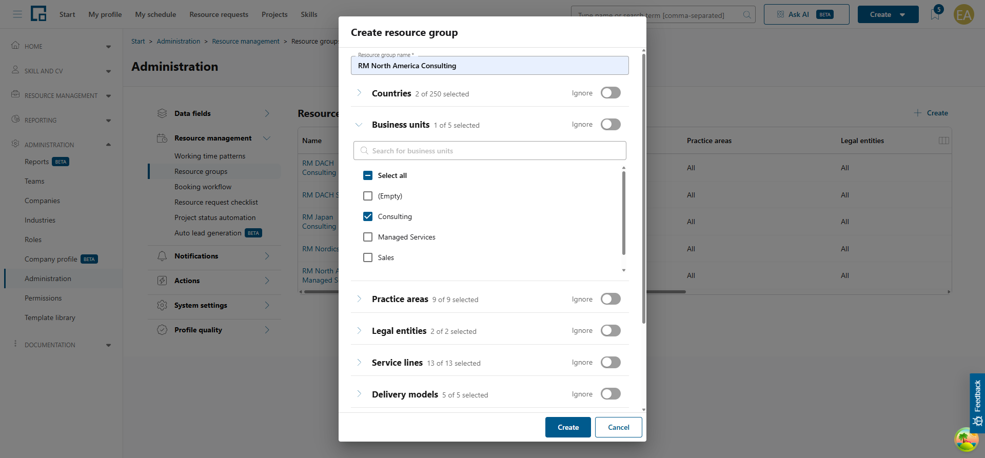Open the Create dropdown in header
Image resolution: width=985 pixels, height=458 pixels.
888,14
